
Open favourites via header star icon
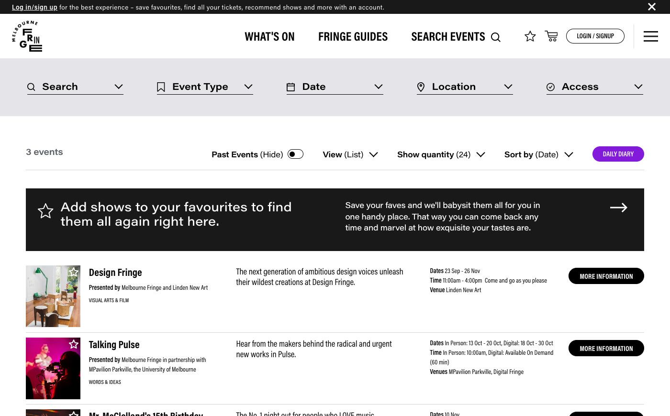530,36
